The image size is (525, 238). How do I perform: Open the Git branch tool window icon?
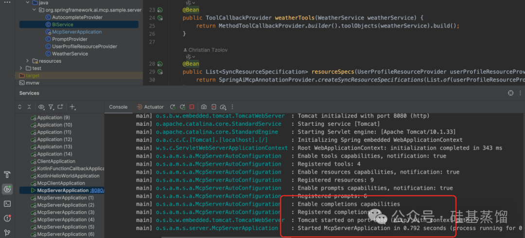(7, 232)
